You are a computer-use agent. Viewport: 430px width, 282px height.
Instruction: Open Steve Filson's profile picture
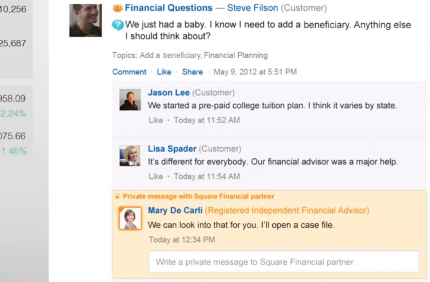point(85,20)
